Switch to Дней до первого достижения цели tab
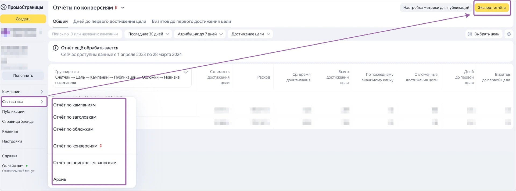Viewport: 516px width, 191px height. click(110, 22)
